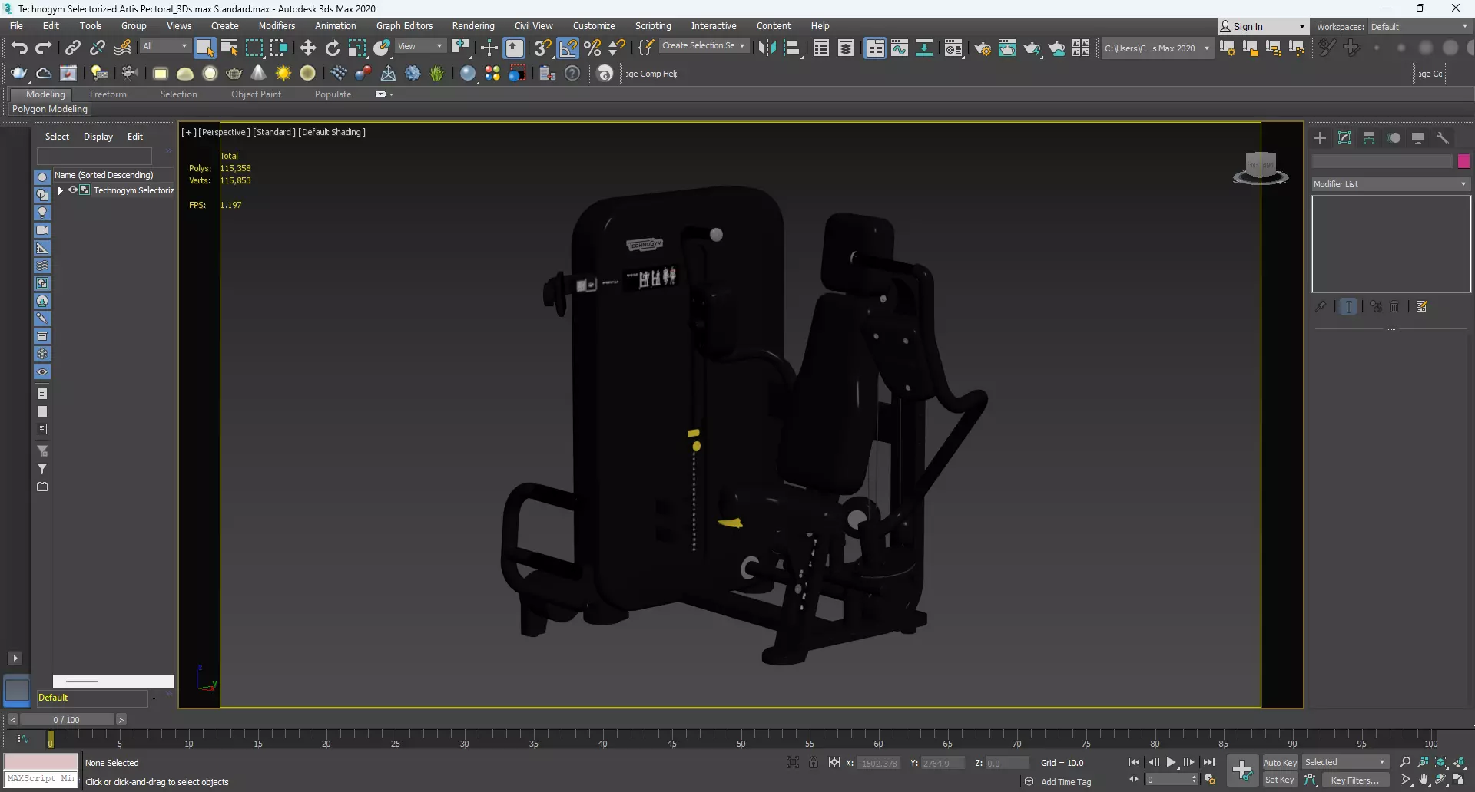Click the Redo arrow in main toolbar

[44, 48]
